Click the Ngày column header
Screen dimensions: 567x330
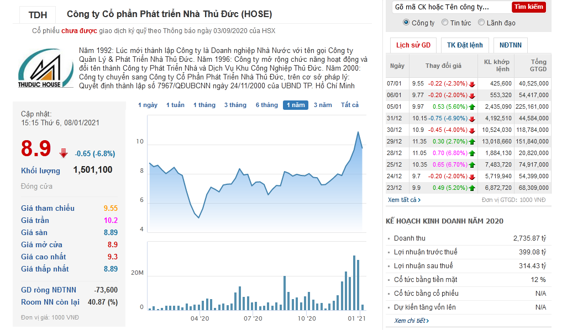pos(397,66)
